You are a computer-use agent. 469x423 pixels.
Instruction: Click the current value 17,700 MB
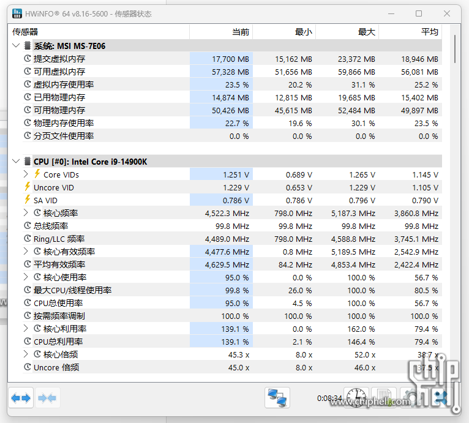click(230, 59)
